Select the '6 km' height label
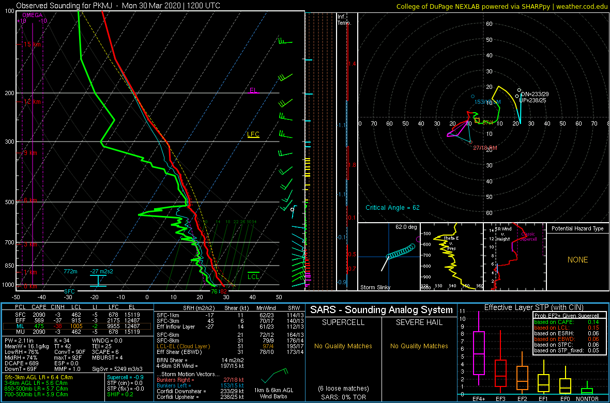The image size is (610, 403). [30, 200]
